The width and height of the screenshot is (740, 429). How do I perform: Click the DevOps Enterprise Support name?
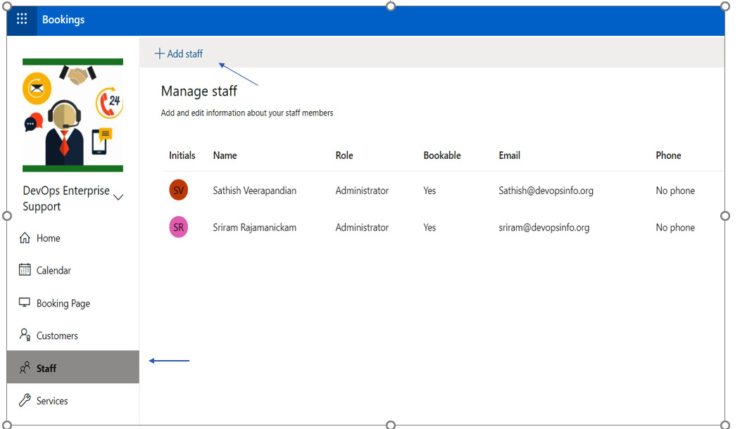click(66, 198)
